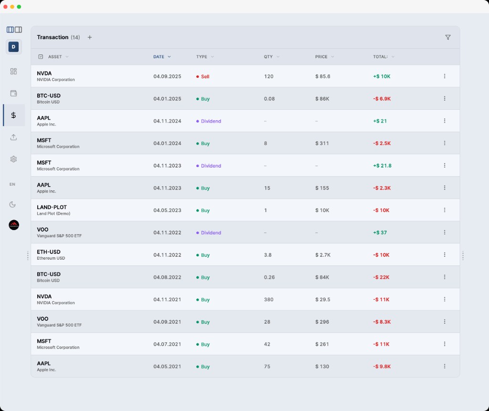Viewport: 489px width, 411px height.
Task: Click the '+$ 37' total value
Action: [380, 232]
